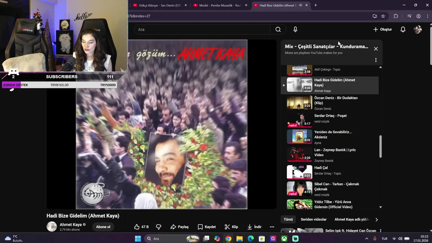Open Chrome extensions puzzle icon
Viewport: 432px width, 243px height.
click(396, 16)
